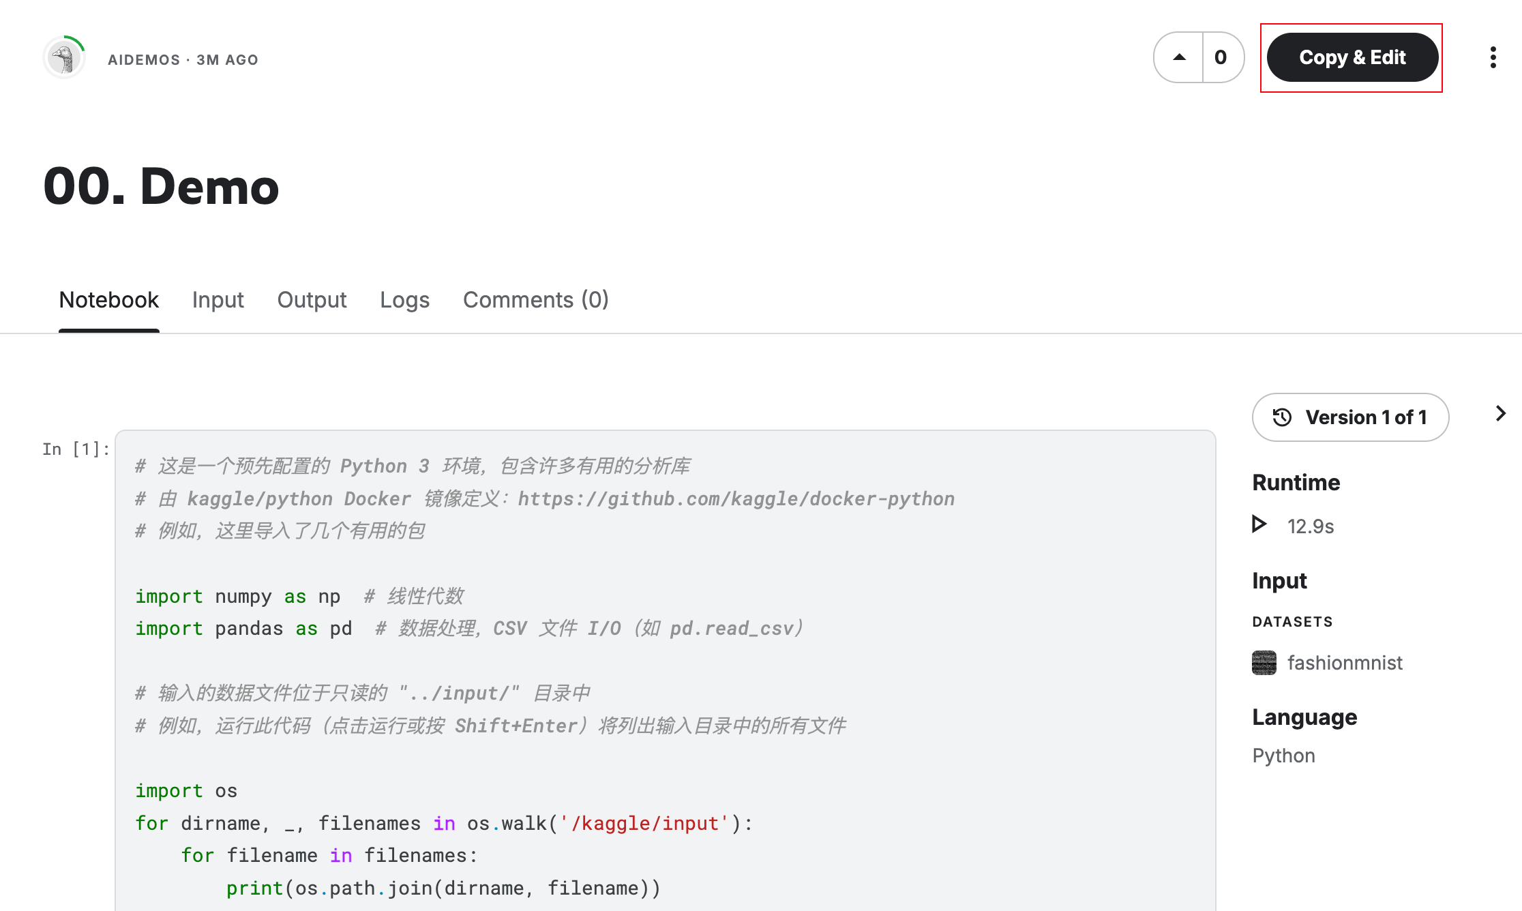The width and height of the screenshot is (1522, 911).
Task: Click the fashionmnist dataset link
Action: (1344, 662)
